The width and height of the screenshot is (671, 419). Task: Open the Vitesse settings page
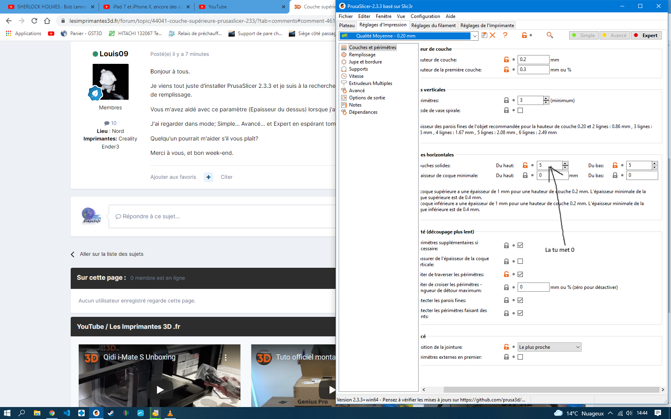[356, 76]
